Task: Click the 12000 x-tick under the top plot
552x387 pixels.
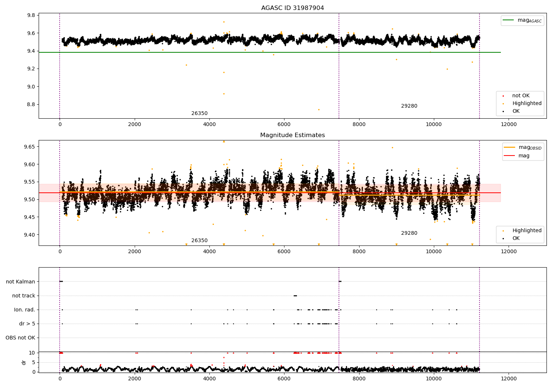Action: point(509,125)
